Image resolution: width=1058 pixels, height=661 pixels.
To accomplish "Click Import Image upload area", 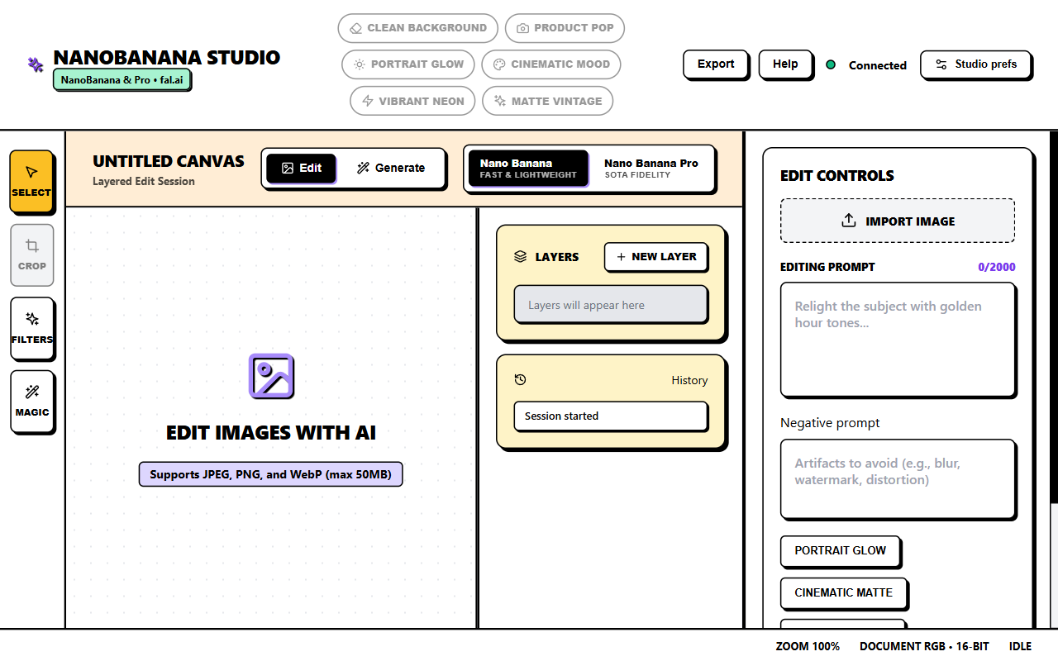I will click(x=898, y=221).
